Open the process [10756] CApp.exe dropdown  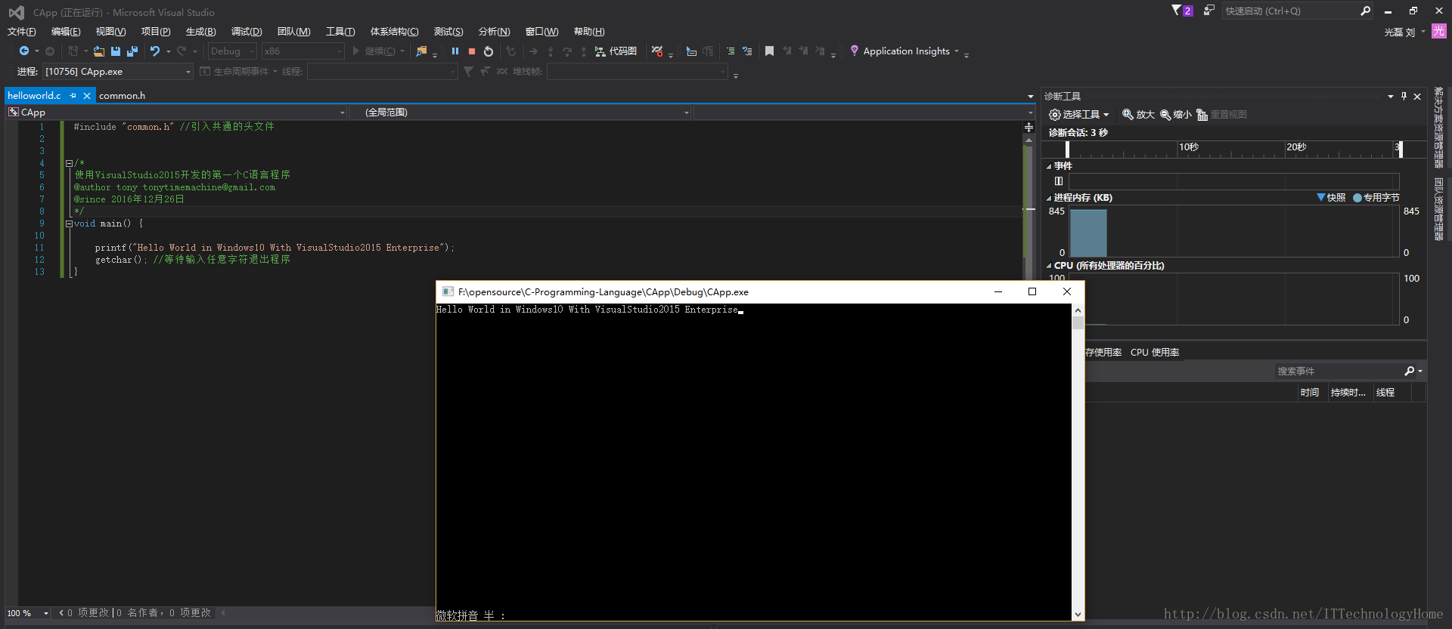click(117, 72)
